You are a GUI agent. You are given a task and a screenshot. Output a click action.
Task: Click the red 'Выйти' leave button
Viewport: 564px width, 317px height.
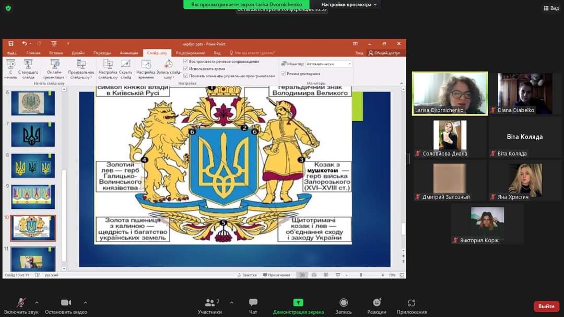(546, 306)
